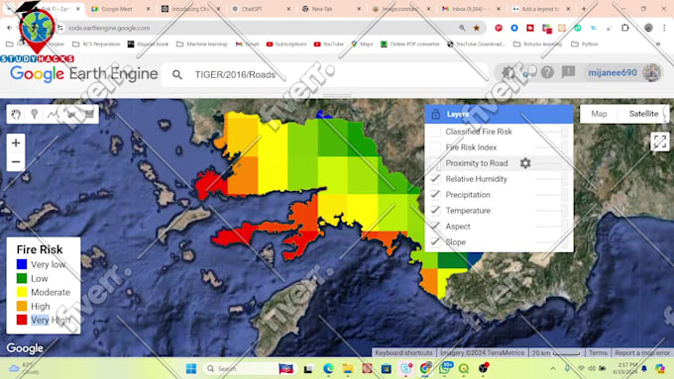Viewport: 674px width, 379px height.
Task: Enable the Fire Risk Index layer checkbox
Action: coord(435,147)
